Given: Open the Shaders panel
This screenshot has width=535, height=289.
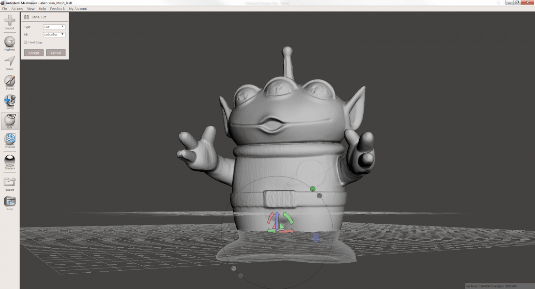Looking at the screenshot, I should coord(10,162).
